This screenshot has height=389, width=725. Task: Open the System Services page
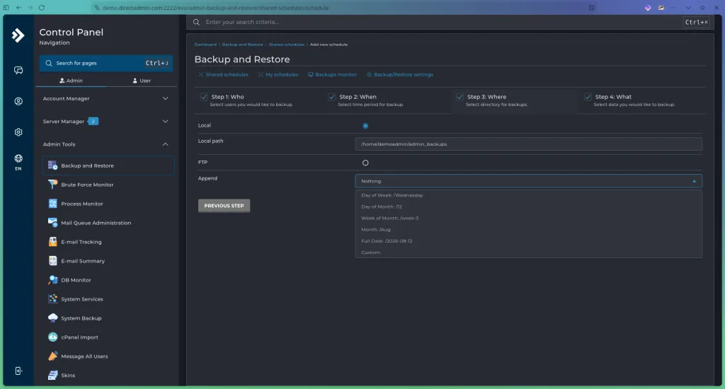108,299
